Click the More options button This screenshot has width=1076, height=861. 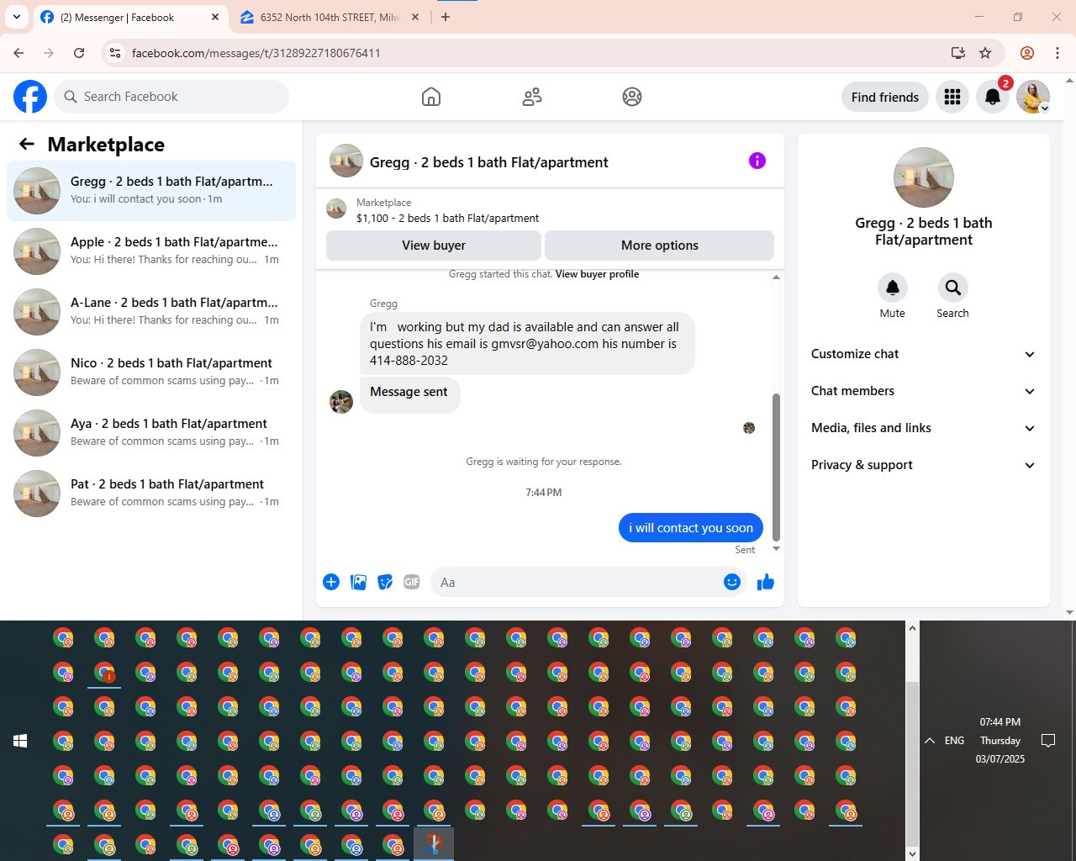tap(660, 246)
